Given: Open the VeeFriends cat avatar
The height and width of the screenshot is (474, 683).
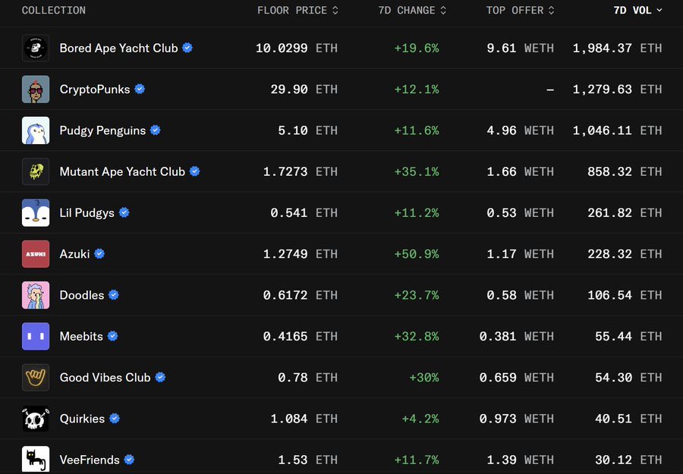Looking at the screenshot, I should 36,460.
